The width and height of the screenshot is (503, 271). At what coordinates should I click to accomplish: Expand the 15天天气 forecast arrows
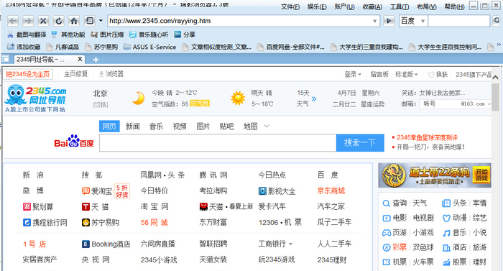(x=314, y=99)
